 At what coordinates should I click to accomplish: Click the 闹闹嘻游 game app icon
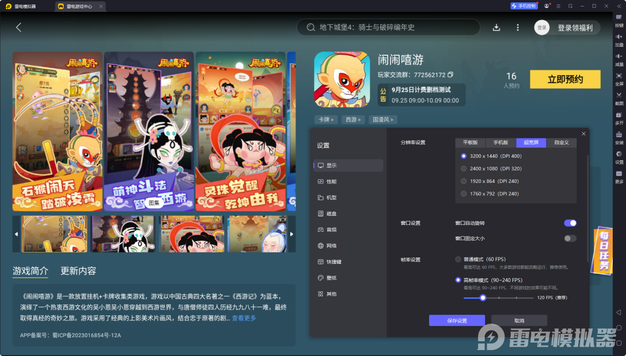tap(342, 79)
